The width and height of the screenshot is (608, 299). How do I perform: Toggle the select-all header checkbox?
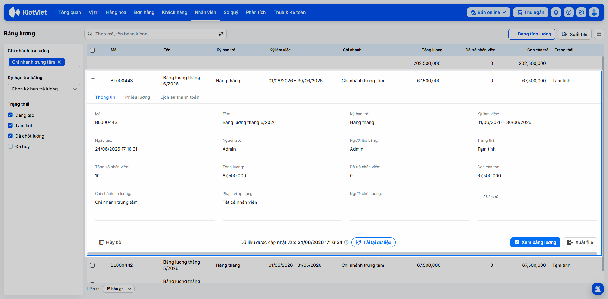tap(92, 50)
